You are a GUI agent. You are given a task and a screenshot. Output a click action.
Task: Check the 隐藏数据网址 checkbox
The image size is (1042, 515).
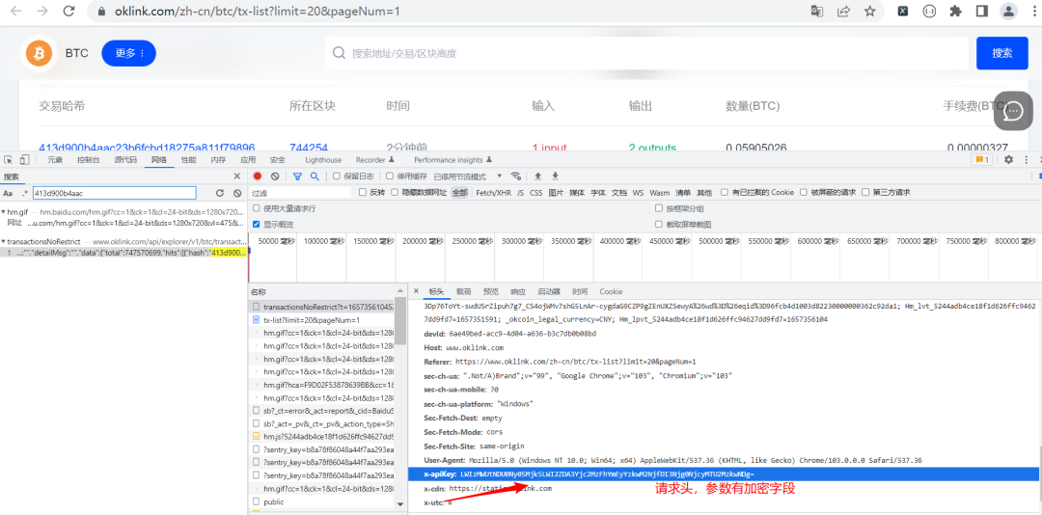coord(396,192)
